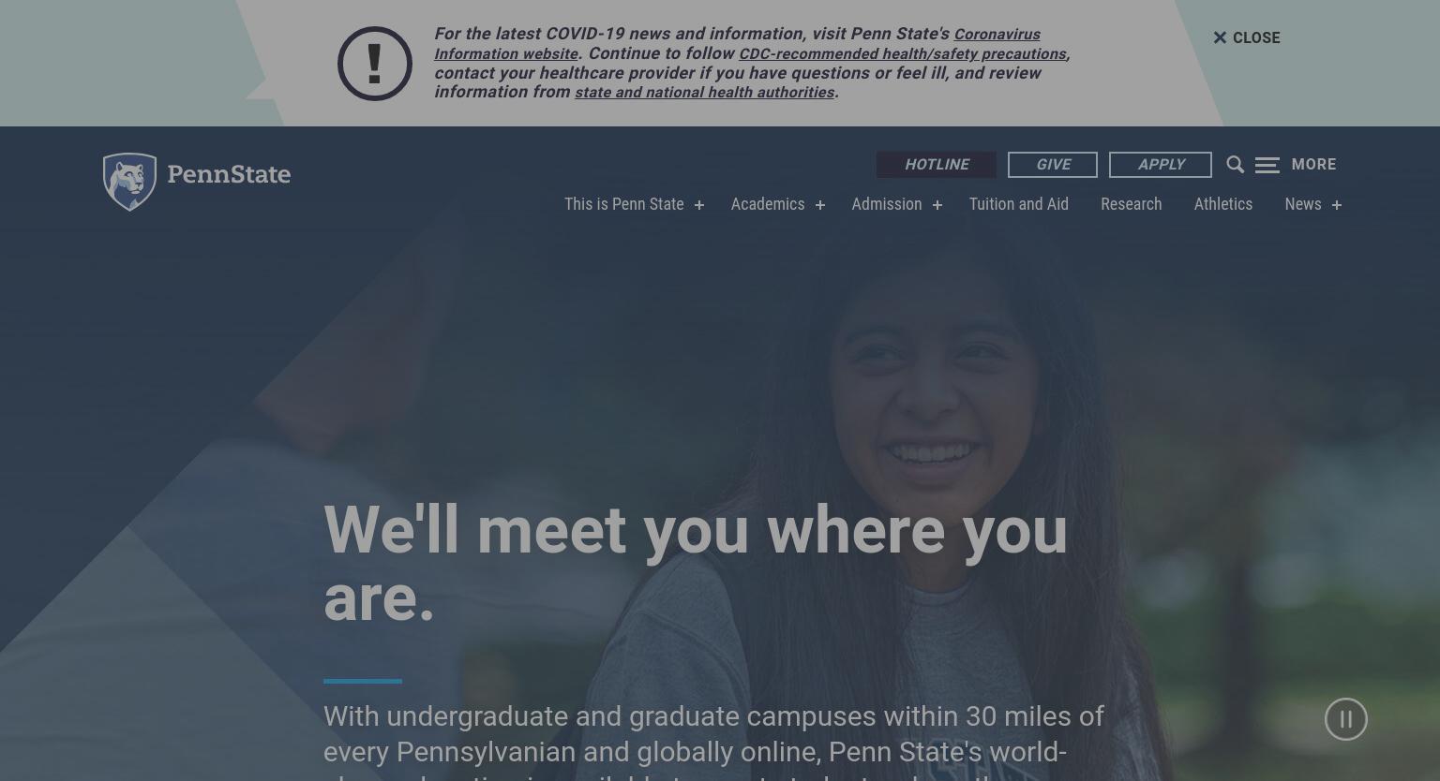The width and height of the screenshot is (1440, 781).
Task: Open the Athletics menu item
Action: click(x=1222, y=204)
